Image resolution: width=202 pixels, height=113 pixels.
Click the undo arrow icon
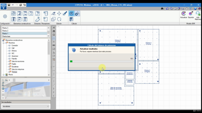tap(13, 5)
